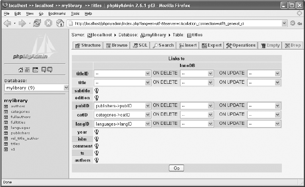Open the Structure tab
The width and height of the screenshot is (305, 187).
click(88, 45)
